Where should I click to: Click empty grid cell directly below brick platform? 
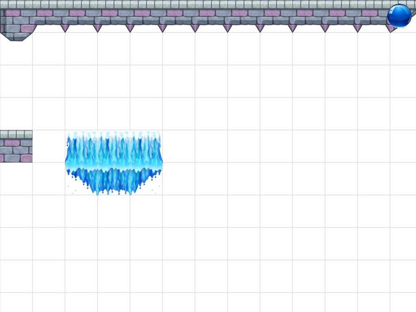(x=16, y=179)
